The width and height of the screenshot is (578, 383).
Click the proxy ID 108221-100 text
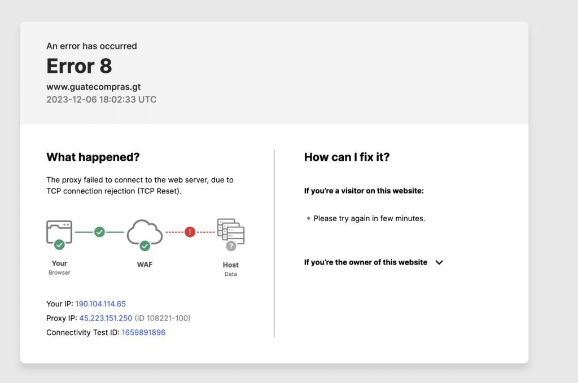tap(163, 318)
